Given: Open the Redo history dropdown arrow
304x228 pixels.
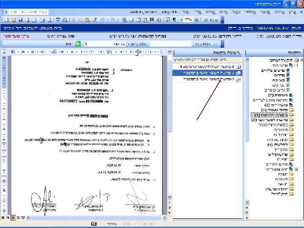Looking at the screenshot, I should (117, 20).
